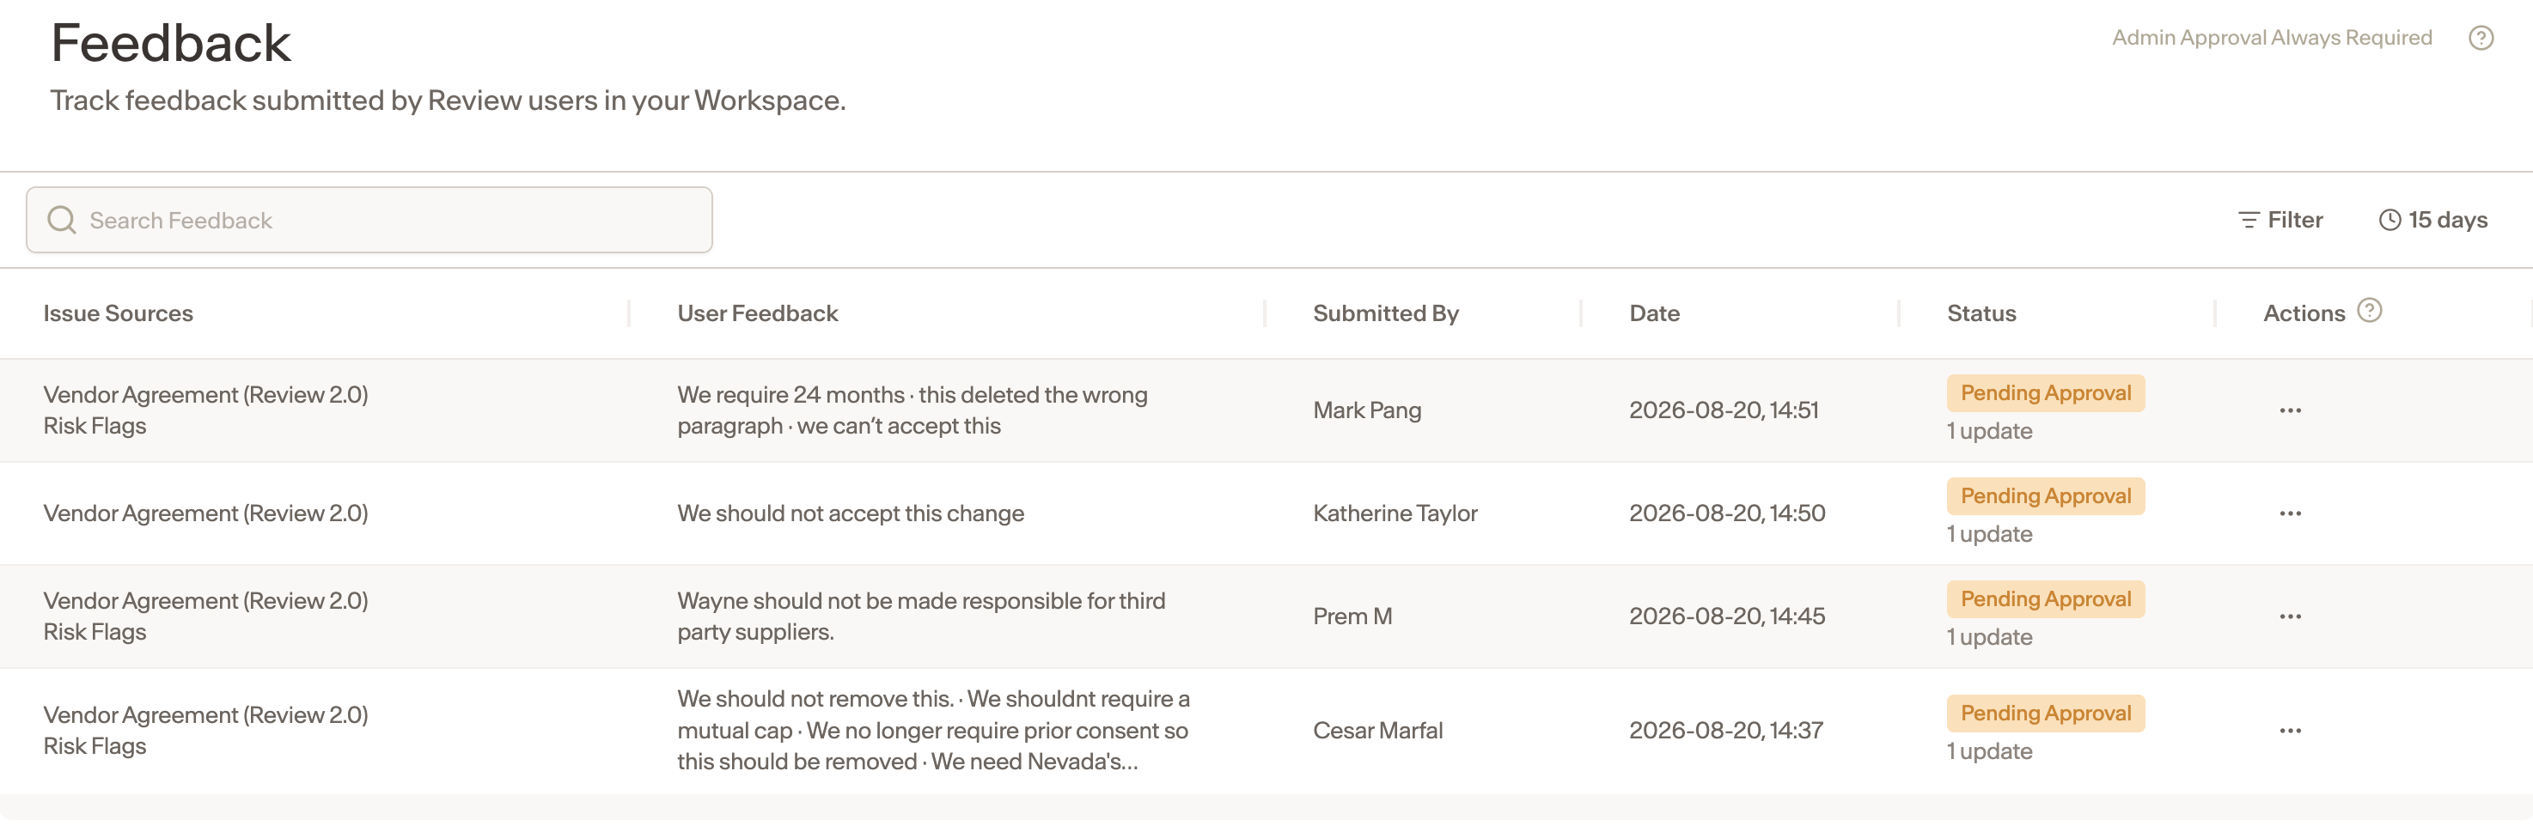The height and width of the screenshot is (838, 2533).
Task: Open '1 update' under Katherine Taylor's status
Action: pyautogui.click(x=1989, y=534)
